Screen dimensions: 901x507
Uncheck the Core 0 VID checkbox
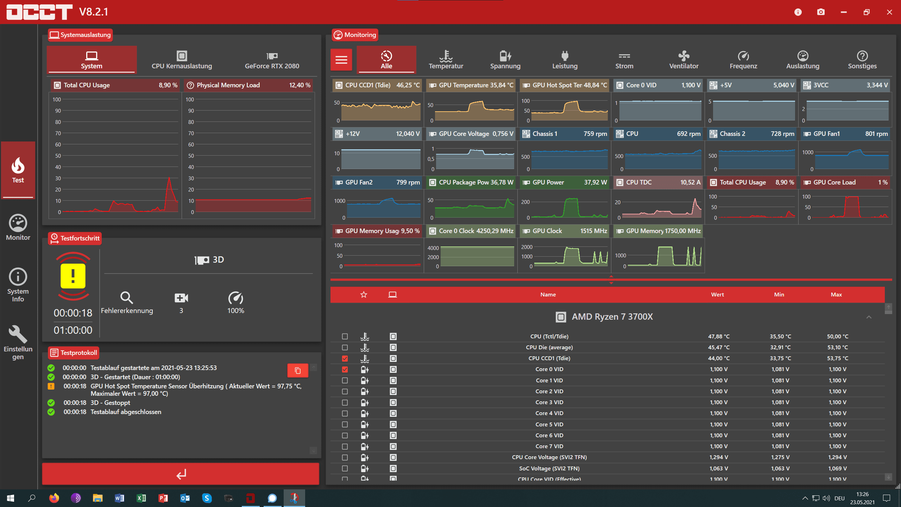click(345, 369)
